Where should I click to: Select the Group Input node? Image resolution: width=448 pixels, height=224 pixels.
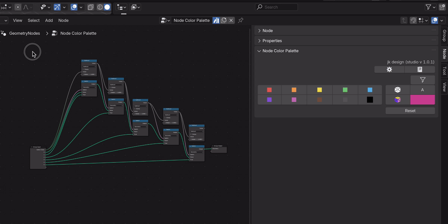tap(38, 157)
